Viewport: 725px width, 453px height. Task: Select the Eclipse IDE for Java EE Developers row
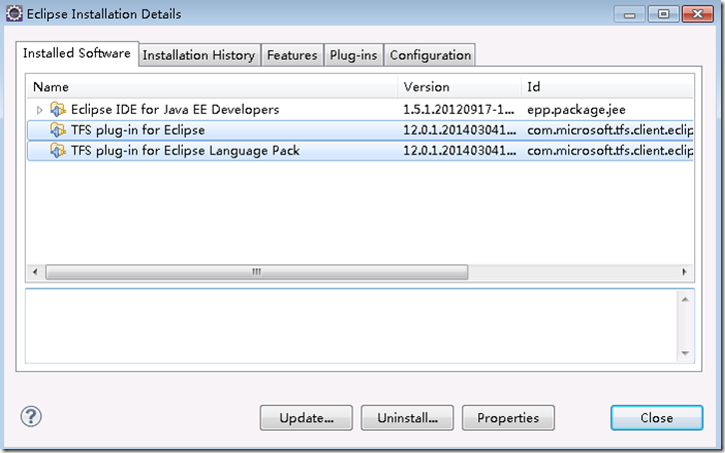click(361, 110)
